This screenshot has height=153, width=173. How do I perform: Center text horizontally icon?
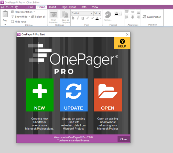pos(133,17)
